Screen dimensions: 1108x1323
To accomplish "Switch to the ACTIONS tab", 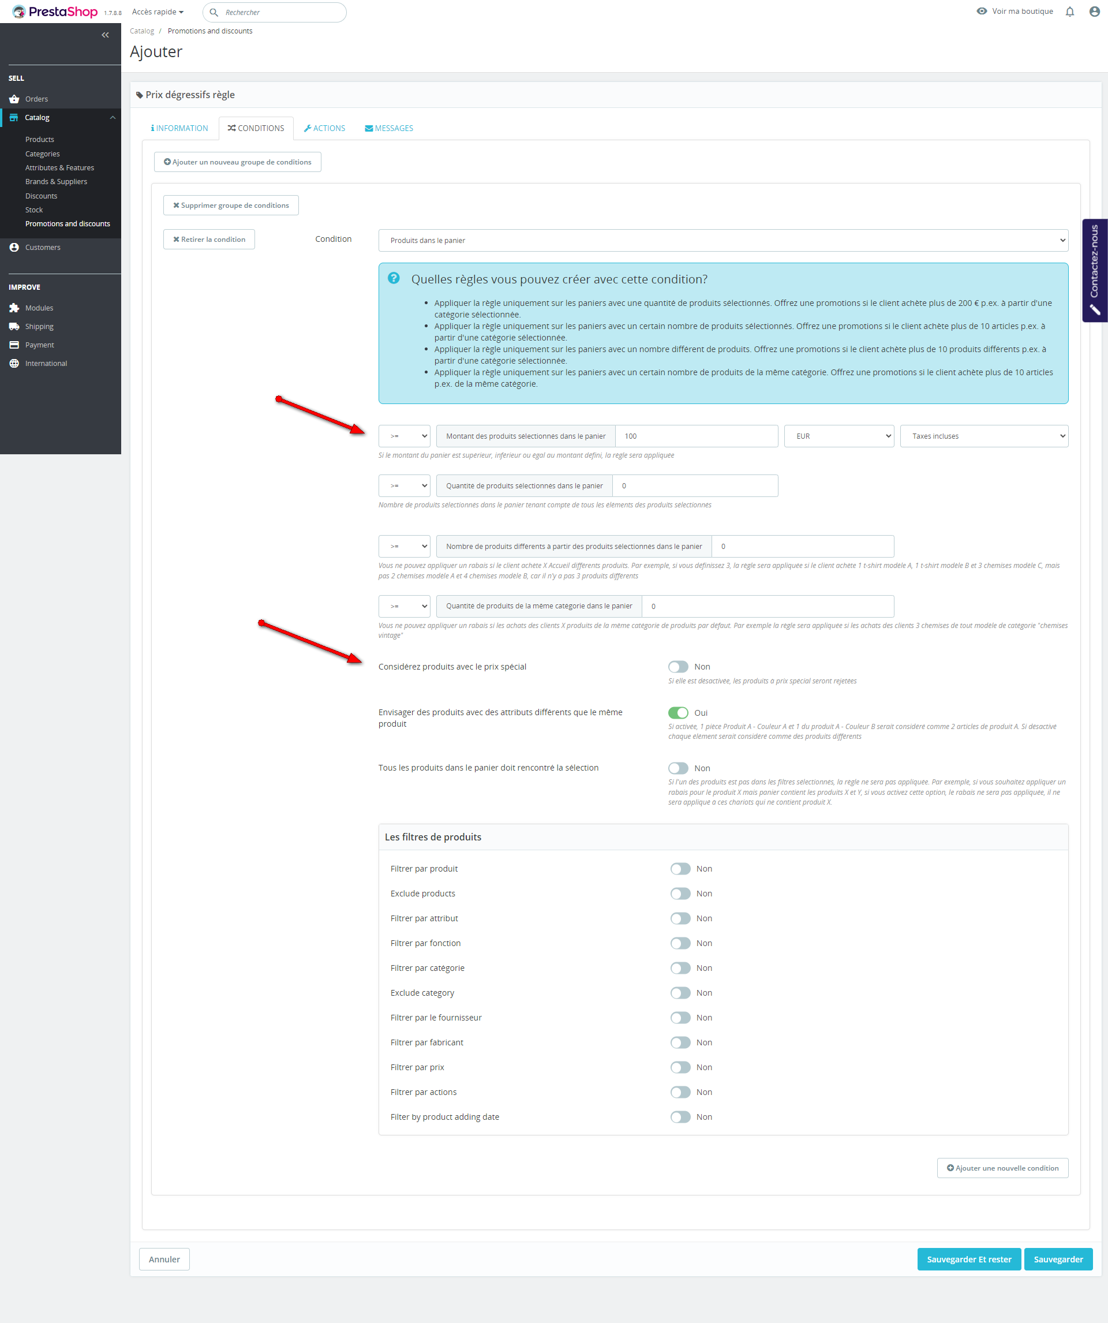I will pos(324,129).
